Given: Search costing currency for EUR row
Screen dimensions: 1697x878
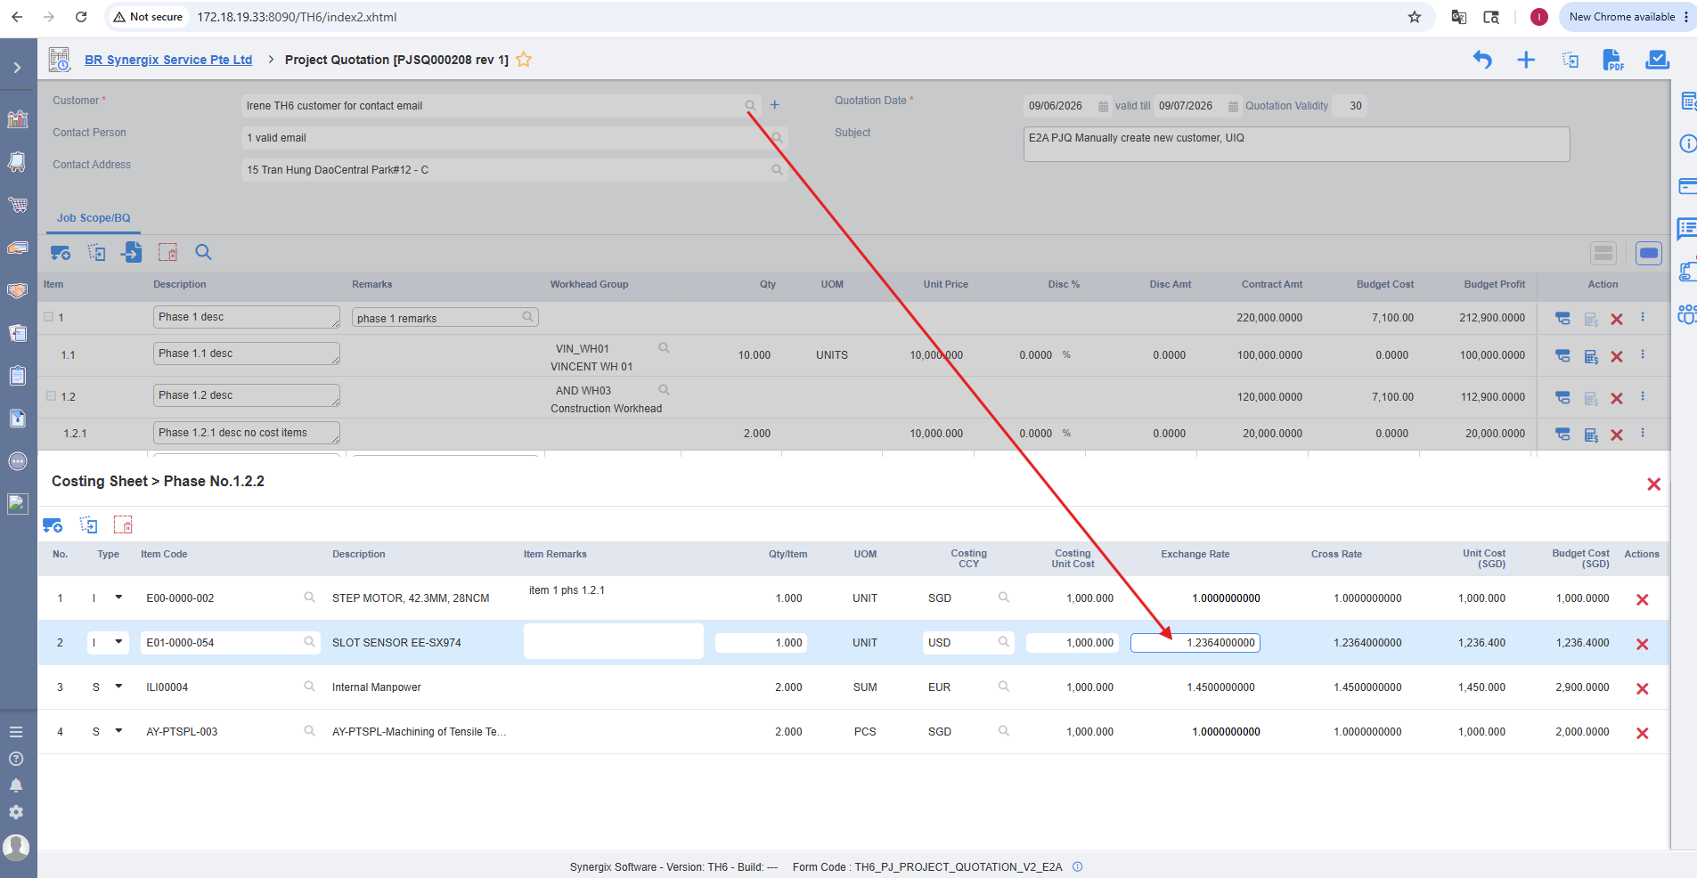Looking at the screenshot, I should click(x=1003, y=687).
